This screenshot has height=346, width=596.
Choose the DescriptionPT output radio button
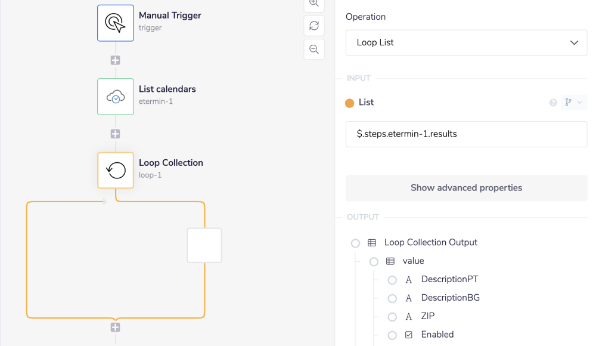(392, 280)
